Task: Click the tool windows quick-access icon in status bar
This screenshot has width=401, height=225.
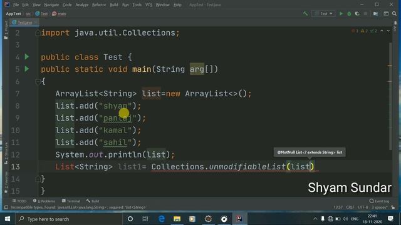Action: (x=6, y=207)
